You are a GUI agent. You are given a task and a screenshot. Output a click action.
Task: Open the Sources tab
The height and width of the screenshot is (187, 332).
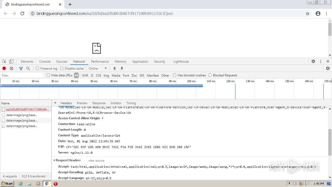click(x=62, y=62)
